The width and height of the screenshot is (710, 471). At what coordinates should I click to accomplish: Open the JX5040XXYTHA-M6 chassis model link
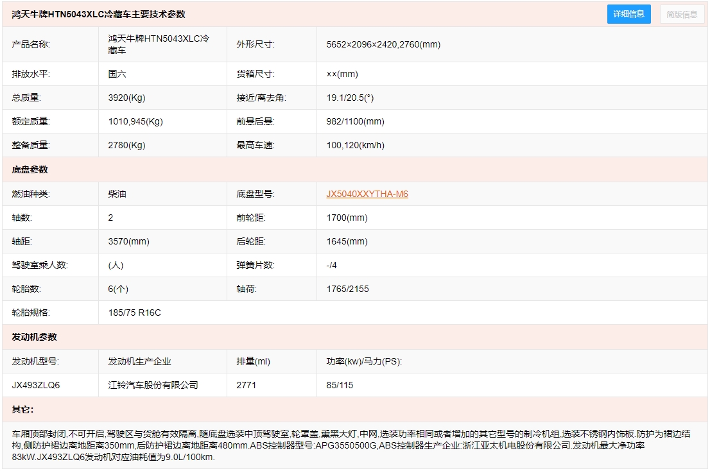(367, 194)
